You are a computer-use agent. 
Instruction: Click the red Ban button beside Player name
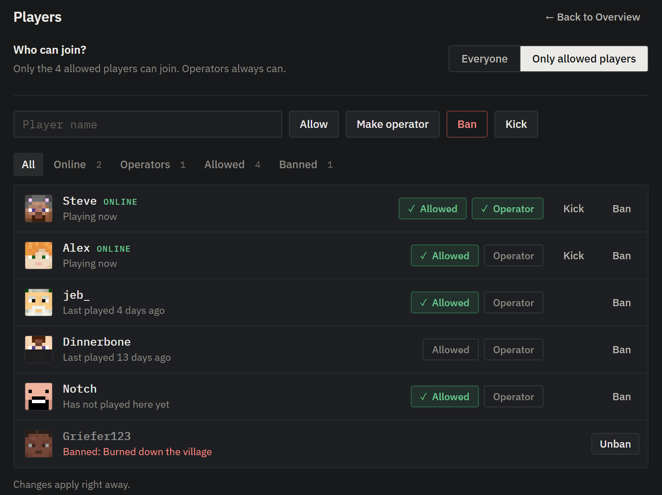click(467, 124)
